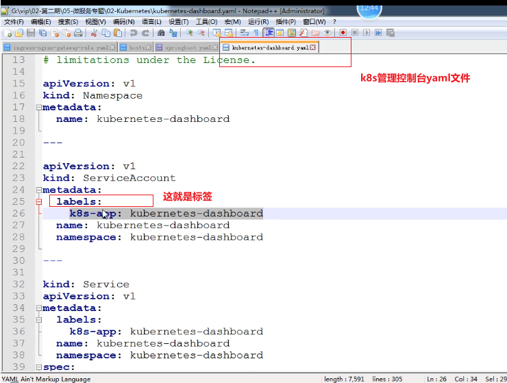Click the Paste toolbar icon
507x383 pixels.
pos(118,33)
